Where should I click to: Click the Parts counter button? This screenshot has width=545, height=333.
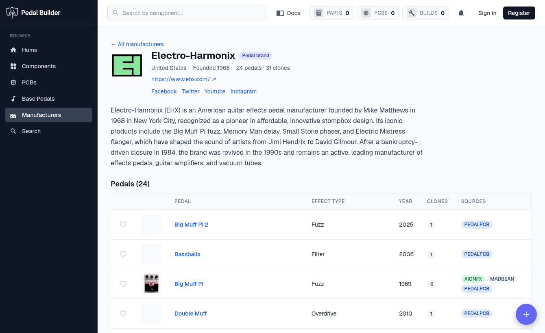tap(331, 13)
